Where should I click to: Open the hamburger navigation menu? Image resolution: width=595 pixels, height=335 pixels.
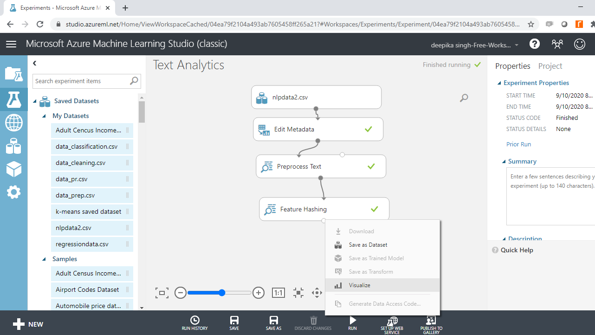(x=11, y=44)
